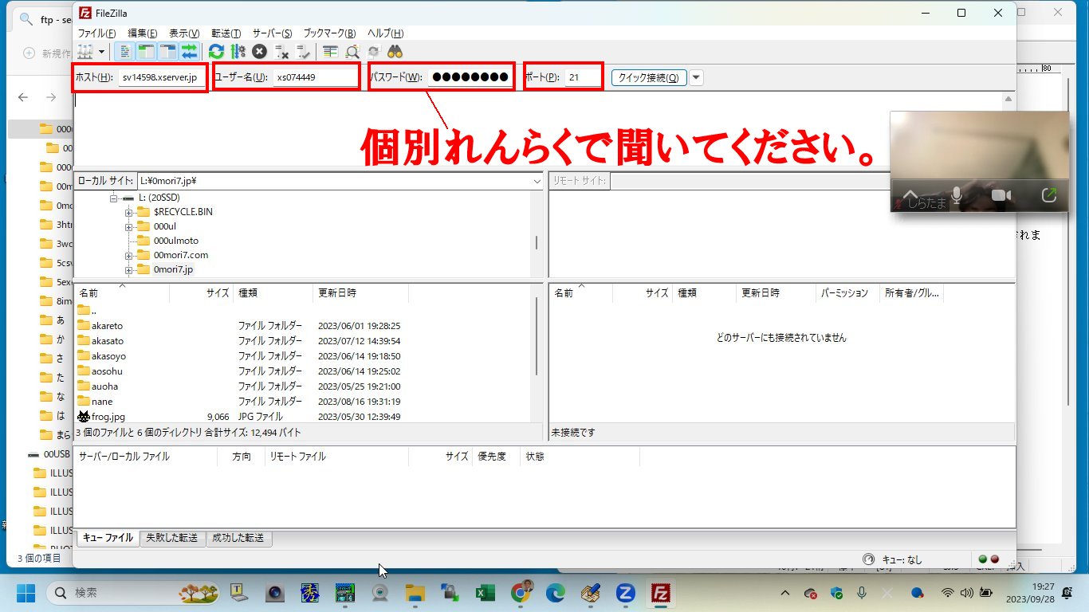Viewport: 1089px width, 612px height.
Task: Toggle the remote directory tree display
Action: 167,52
